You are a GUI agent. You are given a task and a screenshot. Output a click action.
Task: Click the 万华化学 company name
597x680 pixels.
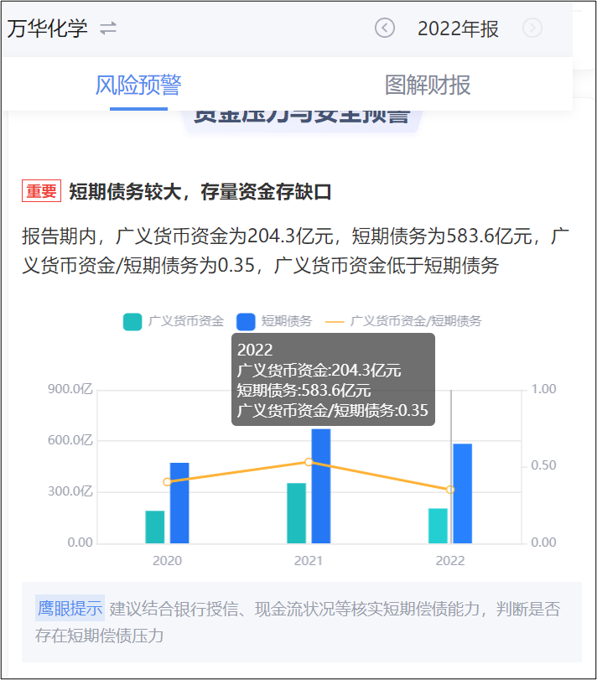click(x=47, y=29)
